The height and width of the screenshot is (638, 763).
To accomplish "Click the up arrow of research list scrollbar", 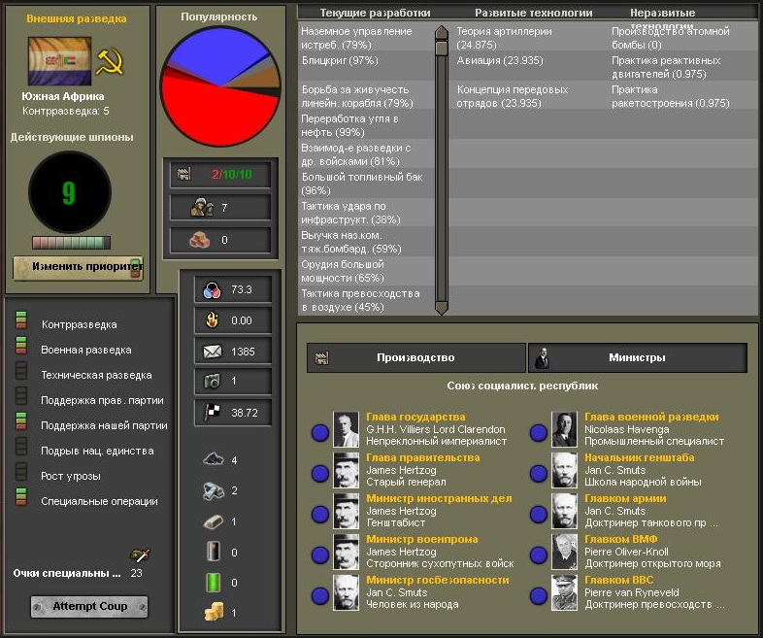I will point(442,33).
